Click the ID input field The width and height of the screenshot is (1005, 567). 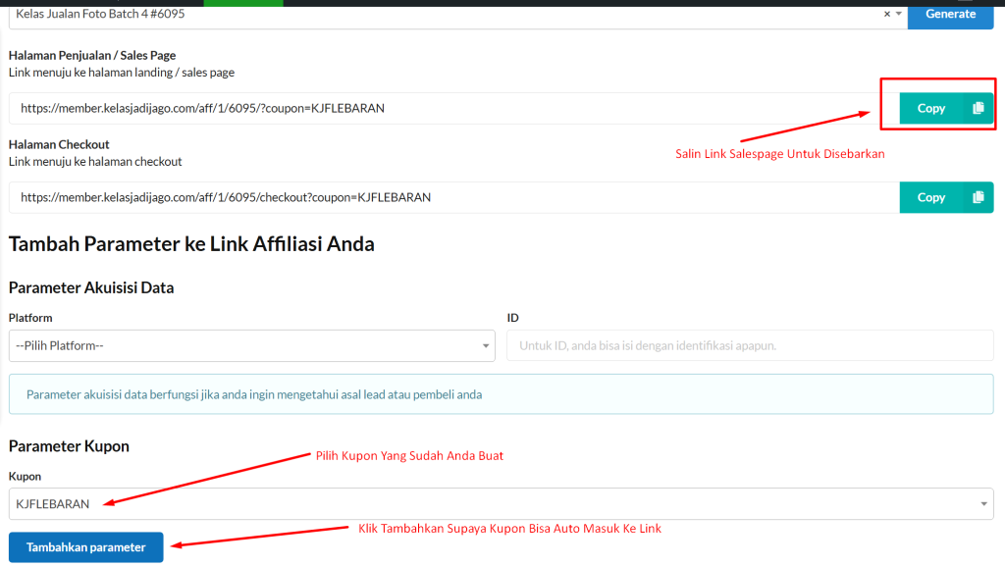(x=750, y=346)
